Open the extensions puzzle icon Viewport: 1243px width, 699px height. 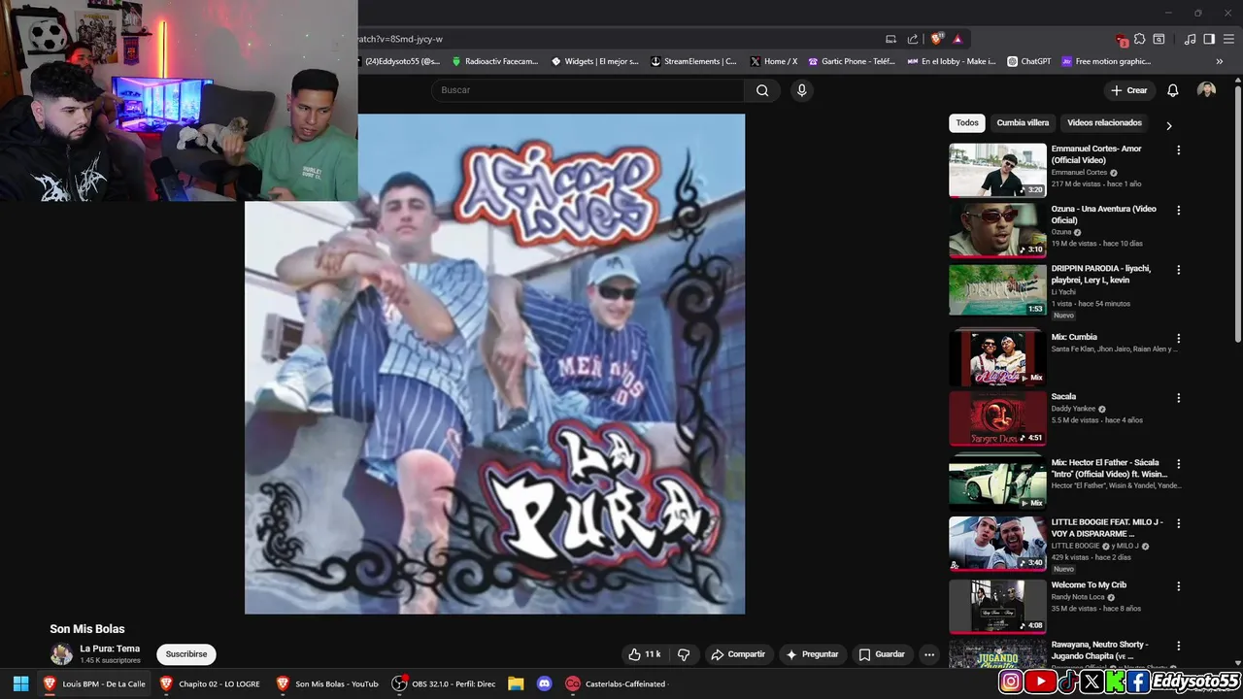pyautogui.click(x=1140, y=39)
